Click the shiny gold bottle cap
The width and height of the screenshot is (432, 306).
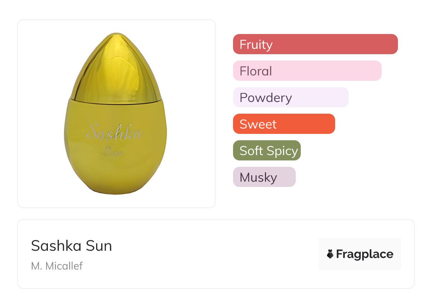point(116,67)
